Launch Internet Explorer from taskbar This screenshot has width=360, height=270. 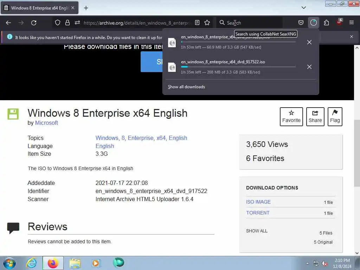tap(31, 263)
